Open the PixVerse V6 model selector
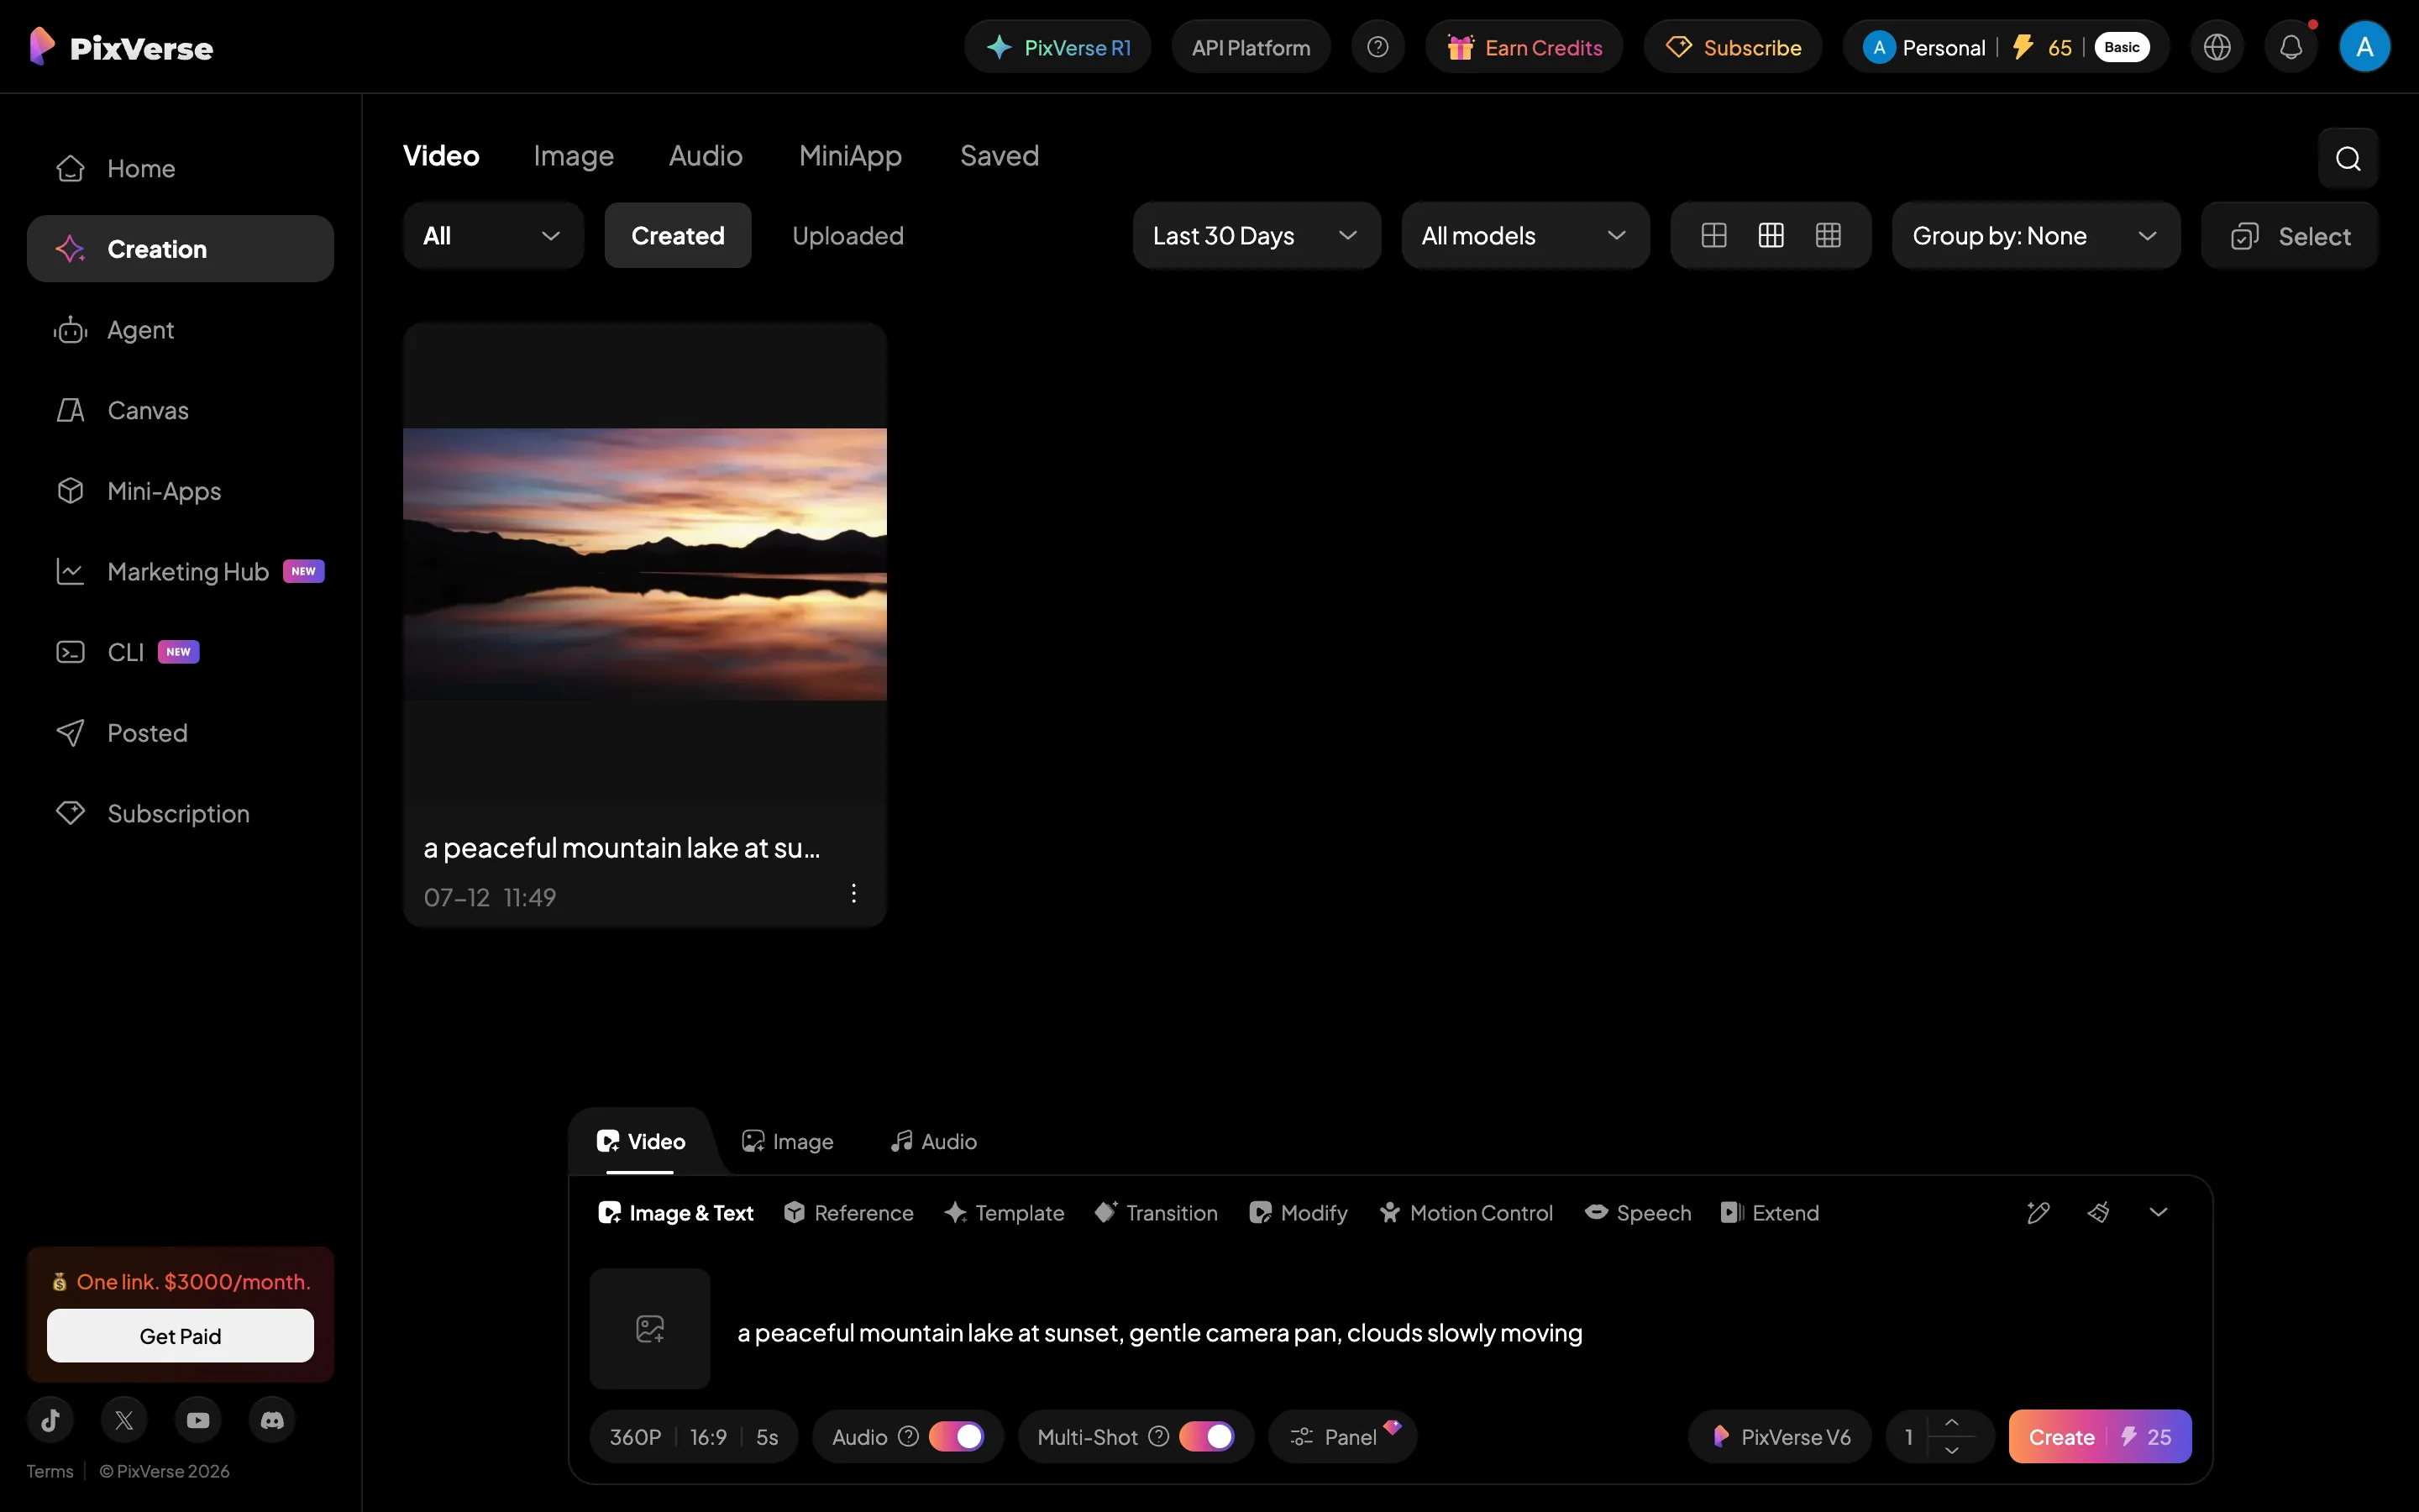This screenshot has width=2419, height=1512. (x=1779, y=1436)
